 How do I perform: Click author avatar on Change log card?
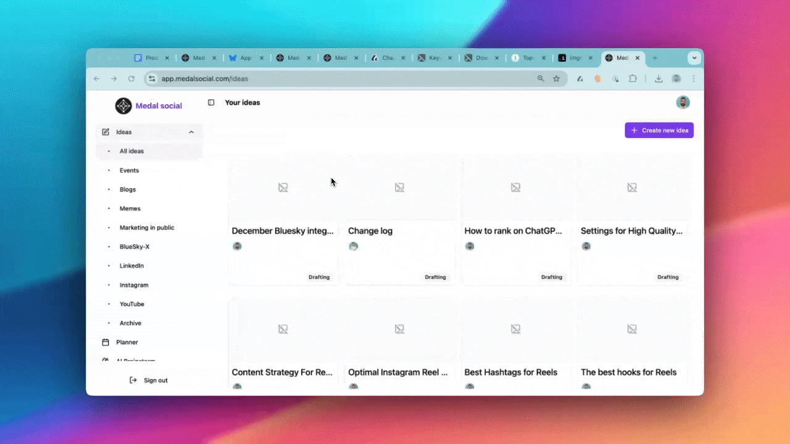pos(354,246)
